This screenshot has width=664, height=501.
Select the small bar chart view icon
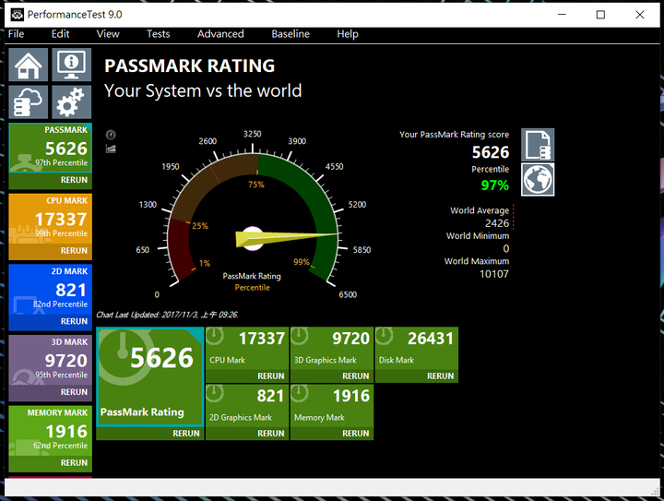(111, 148)
